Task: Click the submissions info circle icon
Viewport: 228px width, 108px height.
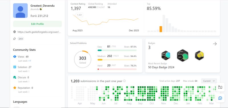Action: [x=125, y=81]
